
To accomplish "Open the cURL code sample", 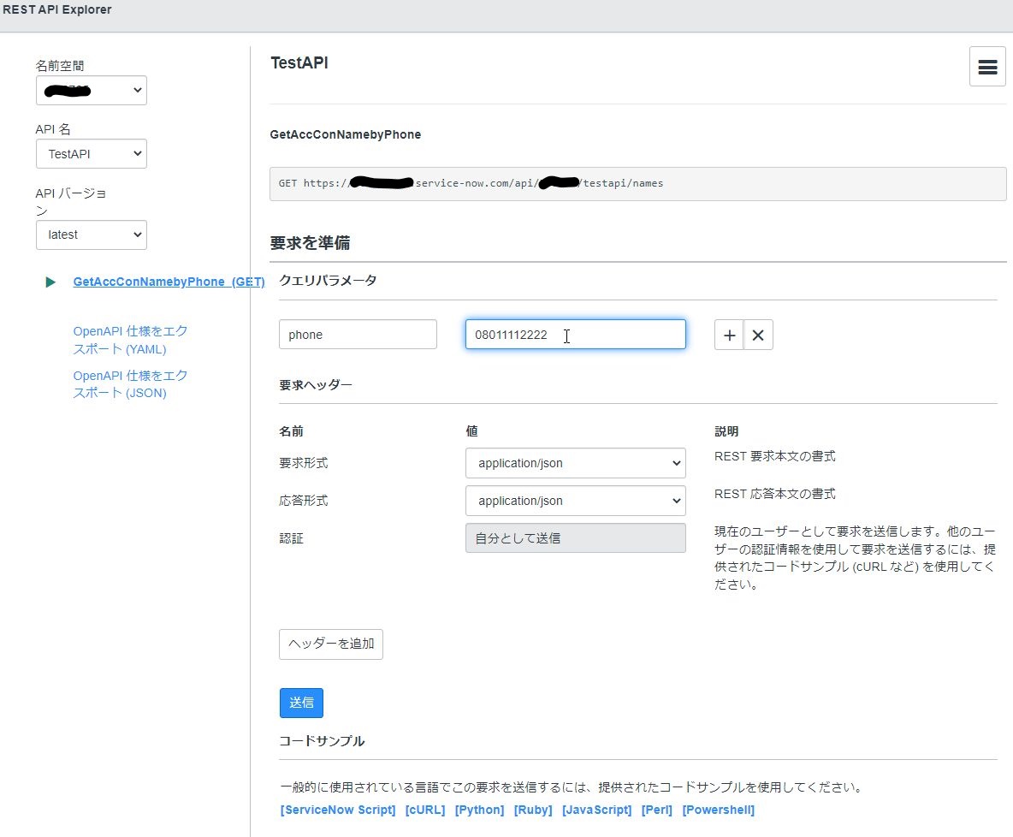I will [x=425, y=810].
